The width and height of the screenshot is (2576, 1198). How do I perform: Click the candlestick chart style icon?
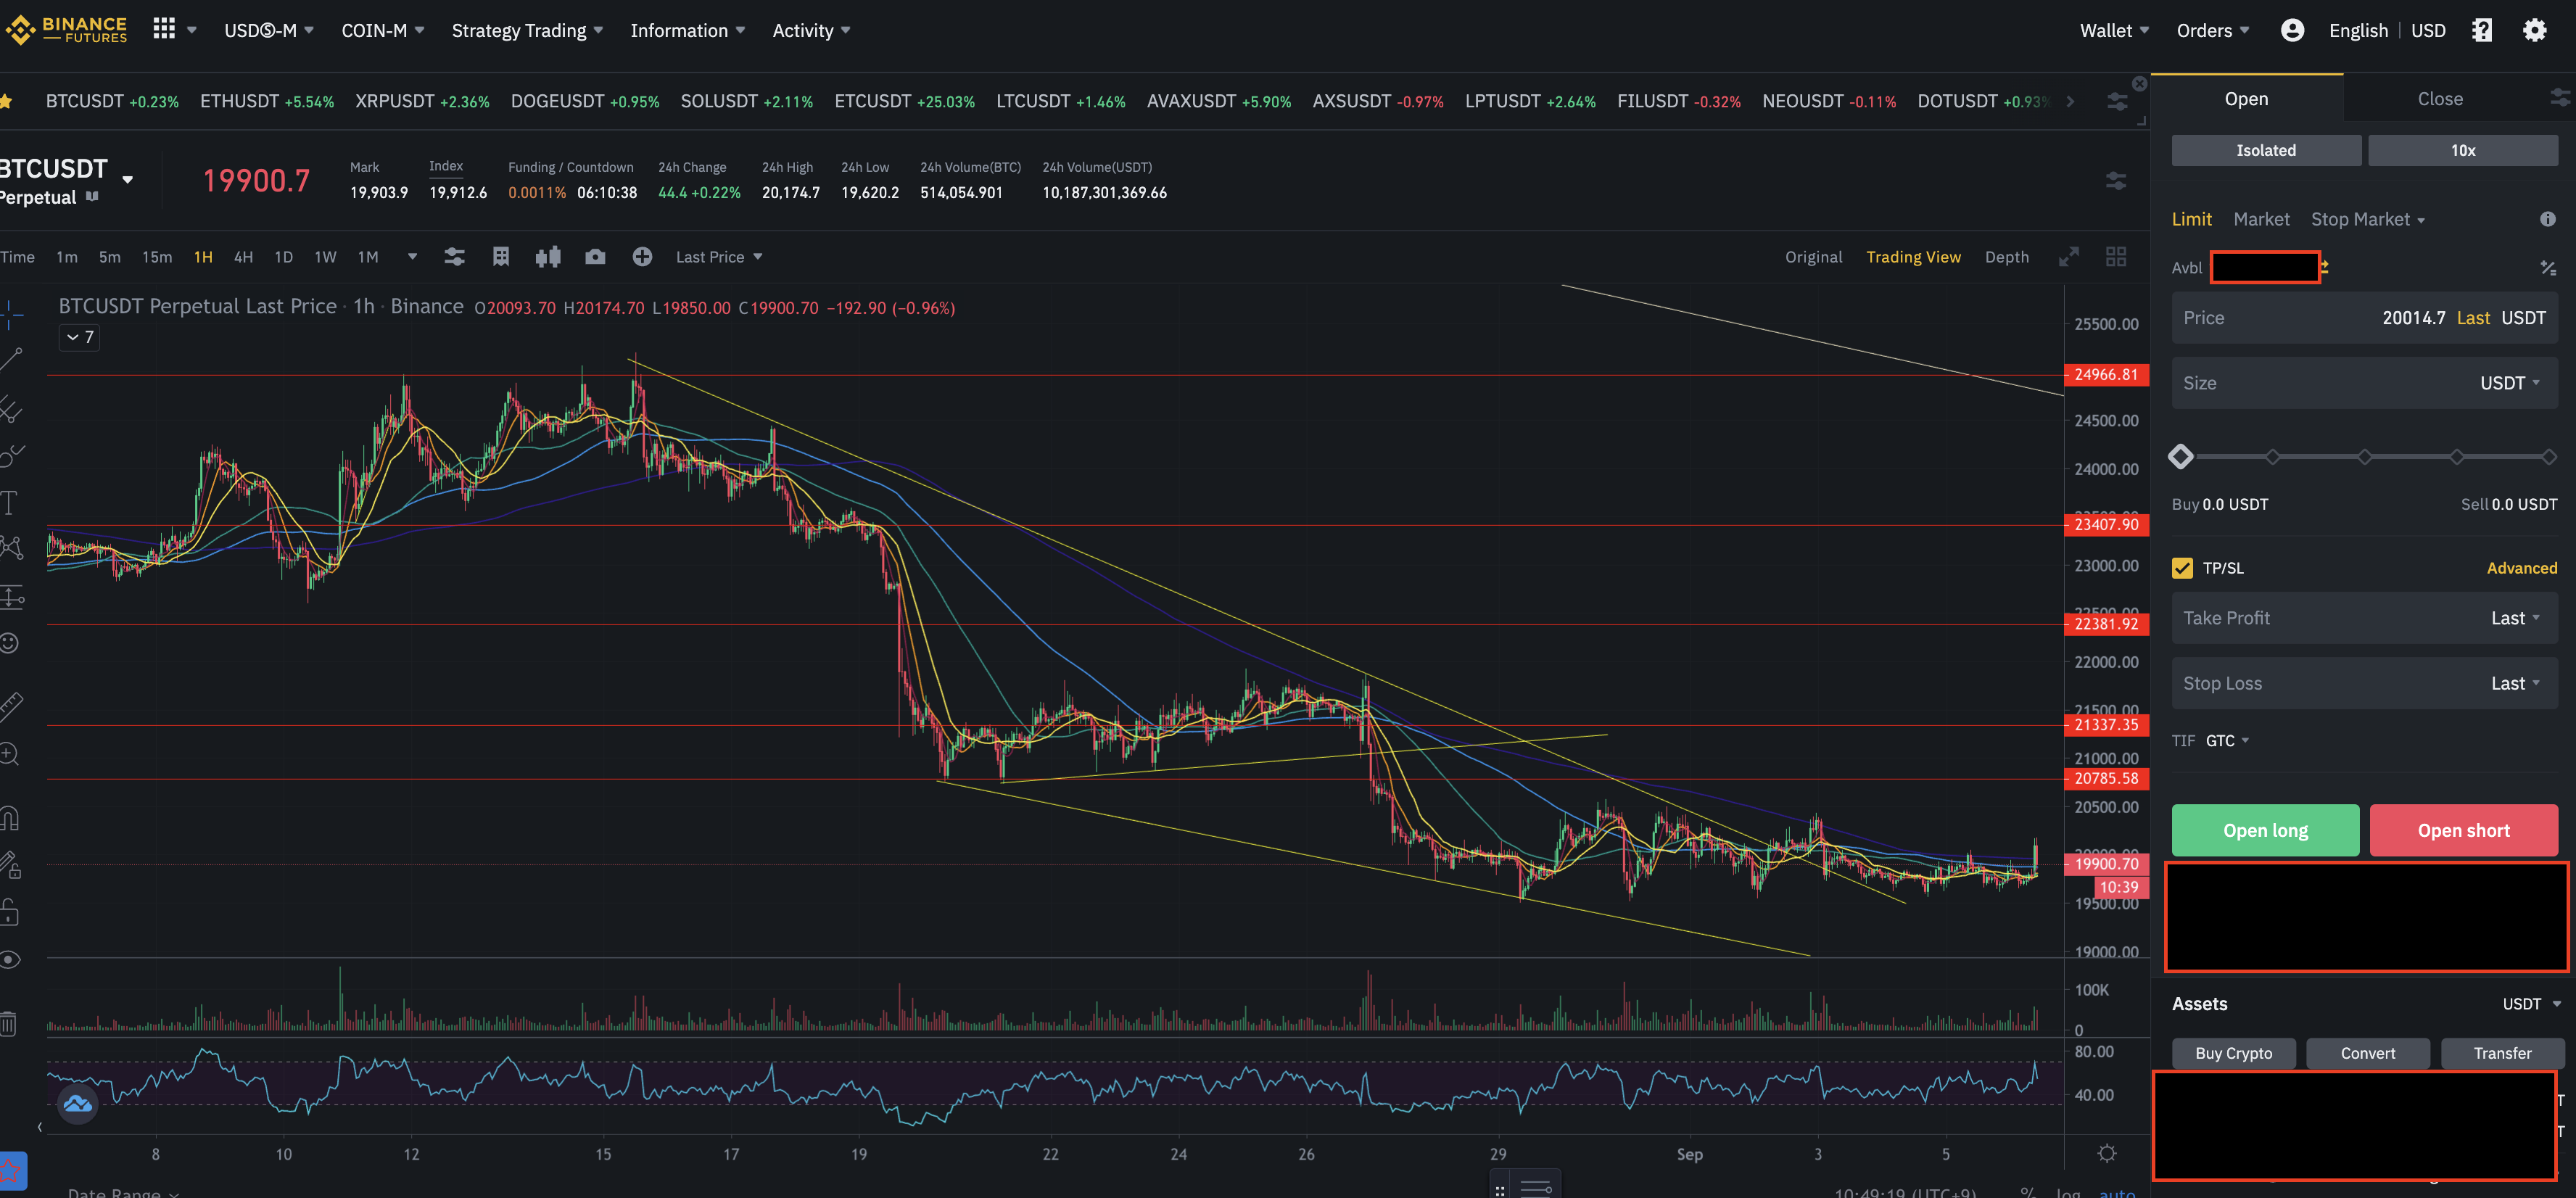tap(548, 257)
